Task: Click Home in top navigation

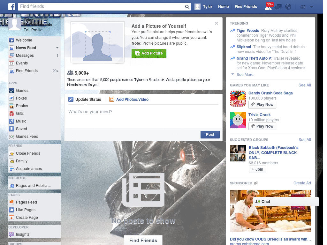Action: pyautogui.click(x=223, y=7)
